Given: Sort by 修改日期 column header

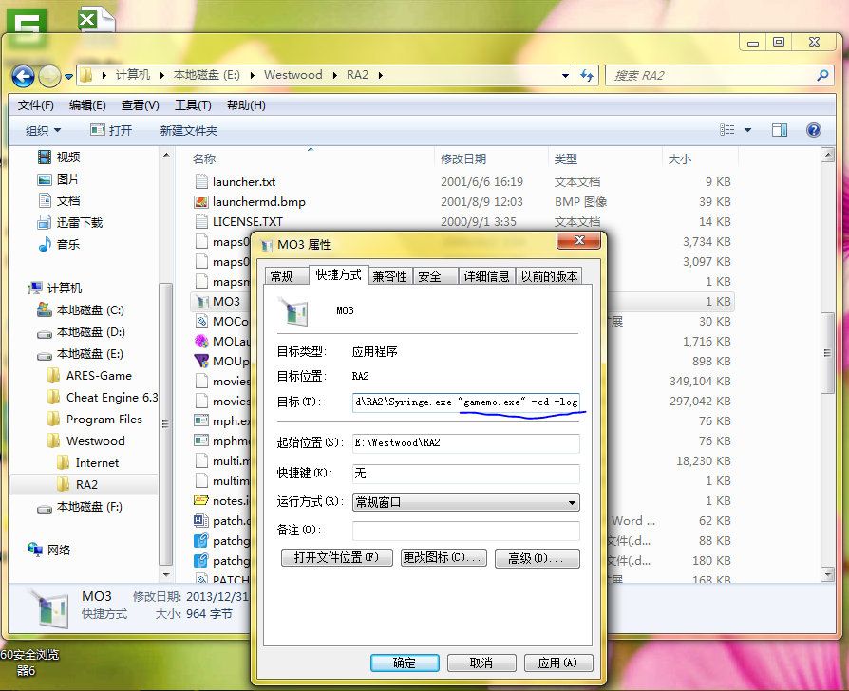Looking at the screenshot, I should pos(462,159).
